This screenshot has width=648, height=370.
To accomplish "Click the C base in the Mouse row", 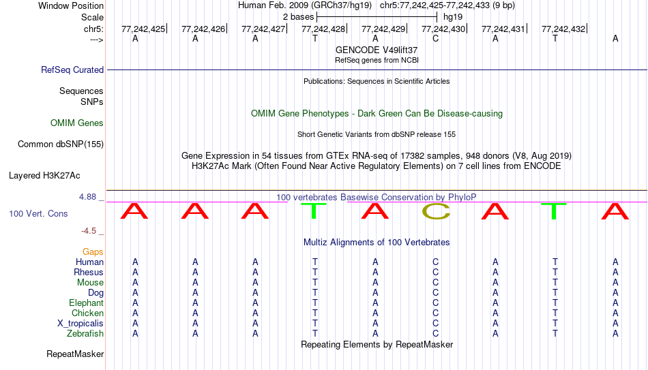I will [x=435, y=283].
